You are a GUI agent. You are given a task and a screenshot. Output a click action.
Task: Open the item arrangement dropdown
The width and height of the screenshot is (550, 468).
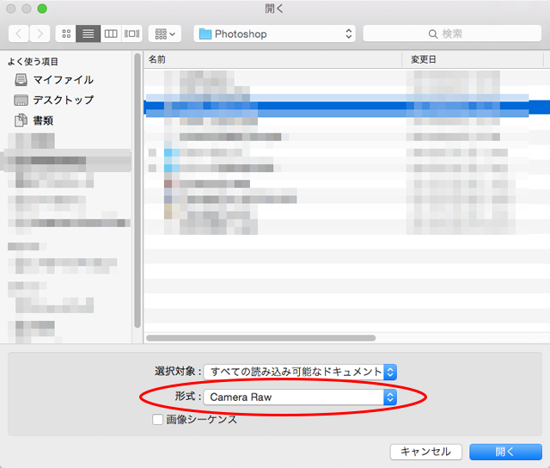tap(165, 34)
